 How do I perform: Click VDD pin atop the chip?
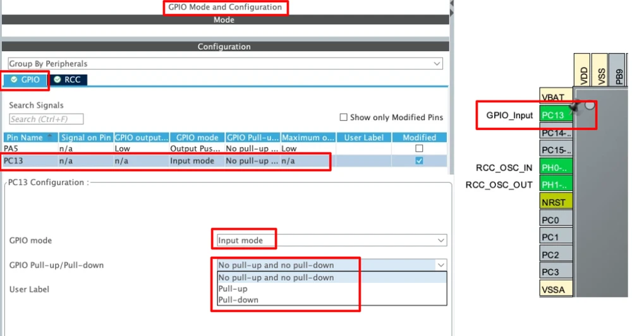pyautogui.click(x=583, y=71)
